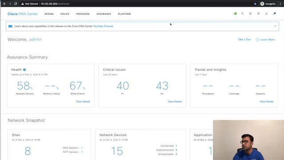Click the DNS Servers value
Viewport: 284px width, 160px height.
point(82,148)
